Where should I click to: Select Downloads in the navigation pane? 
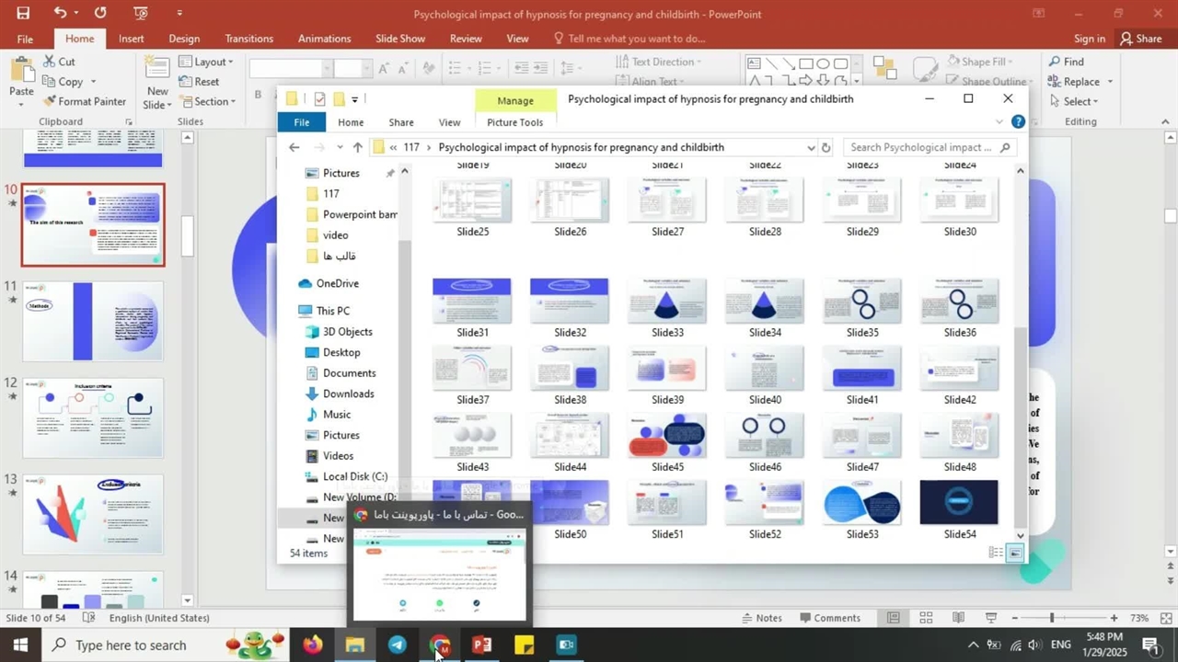[x=348, y=394]
